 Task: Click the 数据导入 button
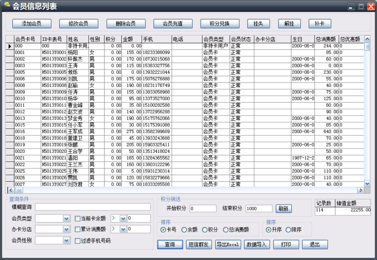(257, 244)
